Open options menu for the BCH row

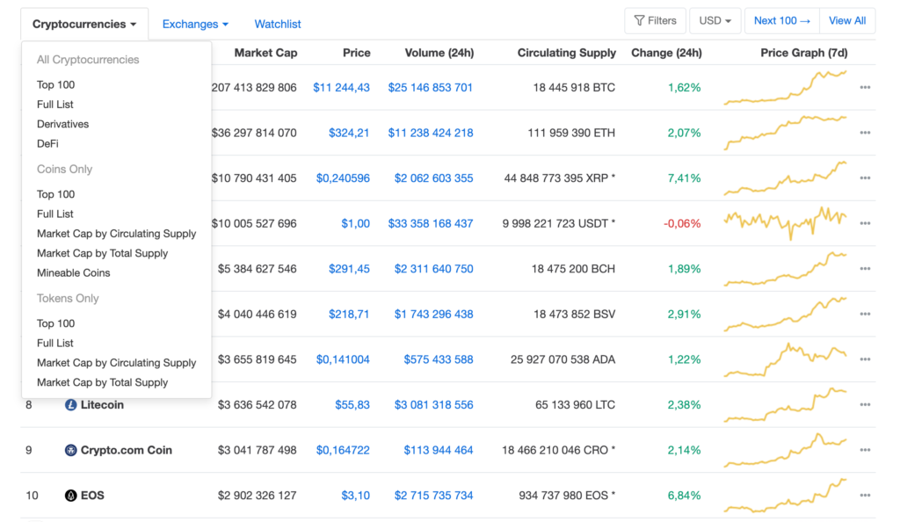coord(865,268)
